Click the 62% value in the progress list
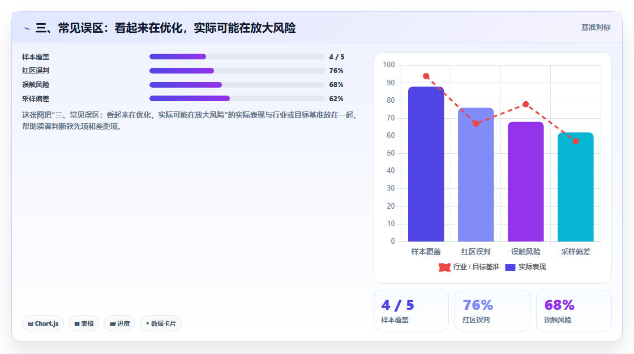 click(336, 98)
